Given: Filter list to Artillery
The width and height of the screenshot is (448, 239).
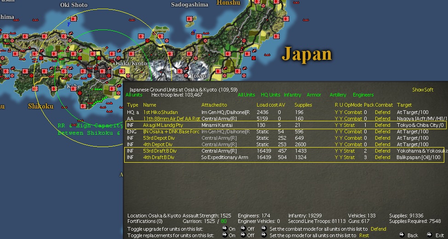Looking at the screenshot, I should point(338,95).
